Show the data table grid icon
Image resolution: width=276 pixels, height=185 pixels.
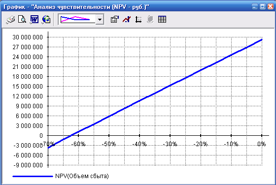162,19
